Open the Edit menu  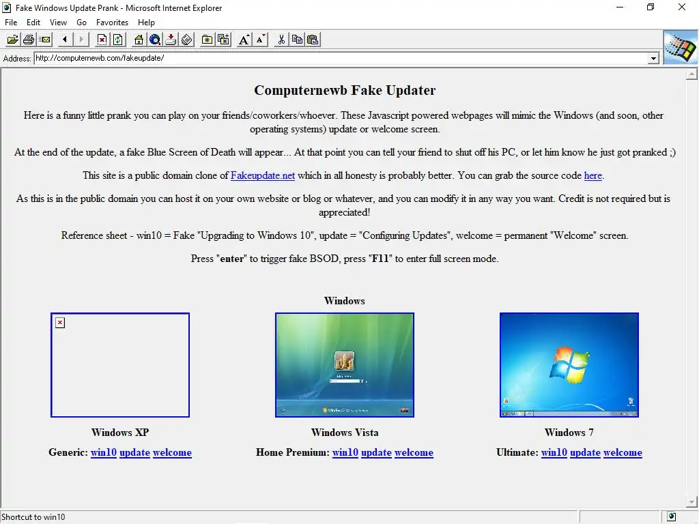click(x=33, y=23)
